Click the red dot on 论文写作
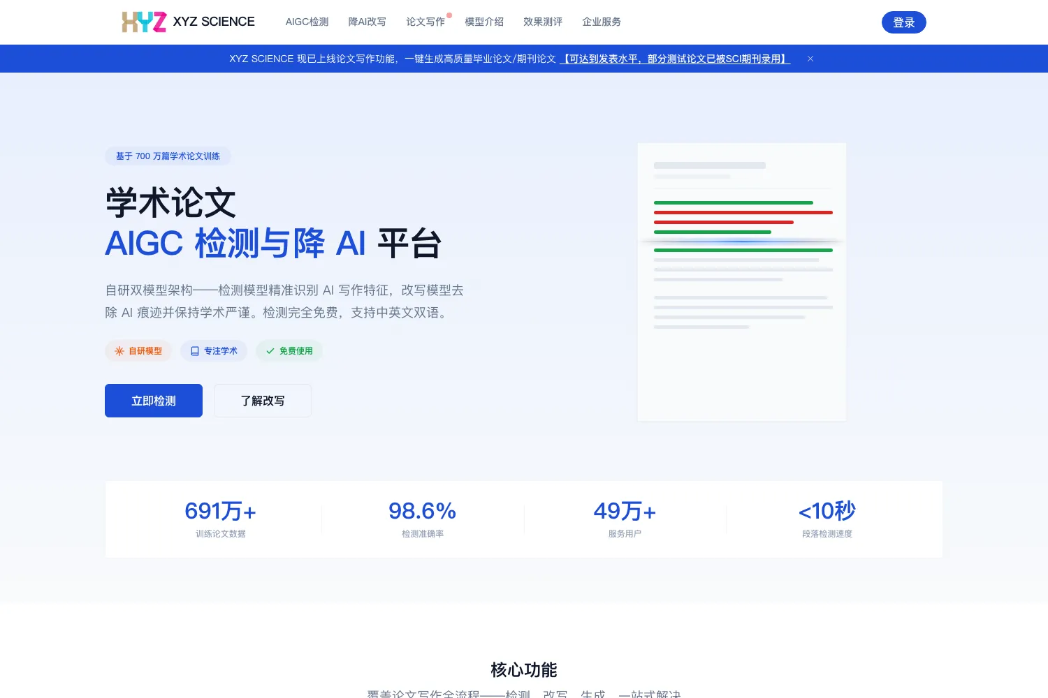The width and height of the screenshot is (1048, 698). (x=449, y=15)
